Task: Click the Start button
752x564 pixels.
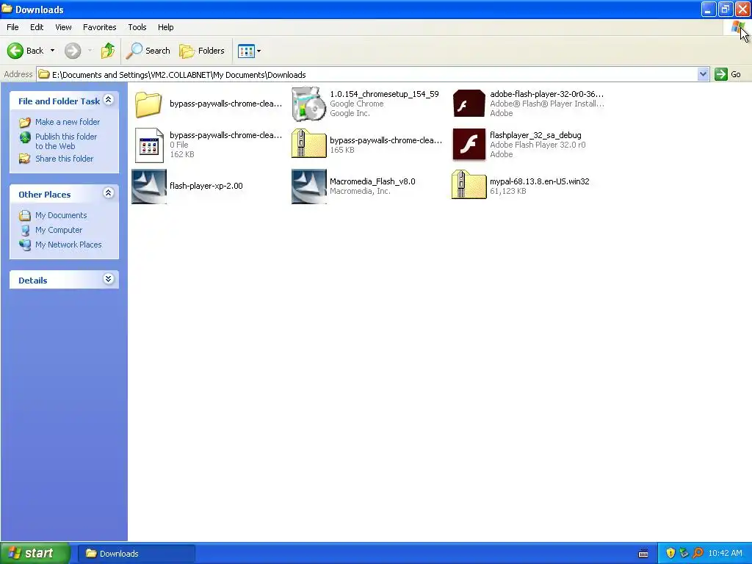Action: (35, 554)
